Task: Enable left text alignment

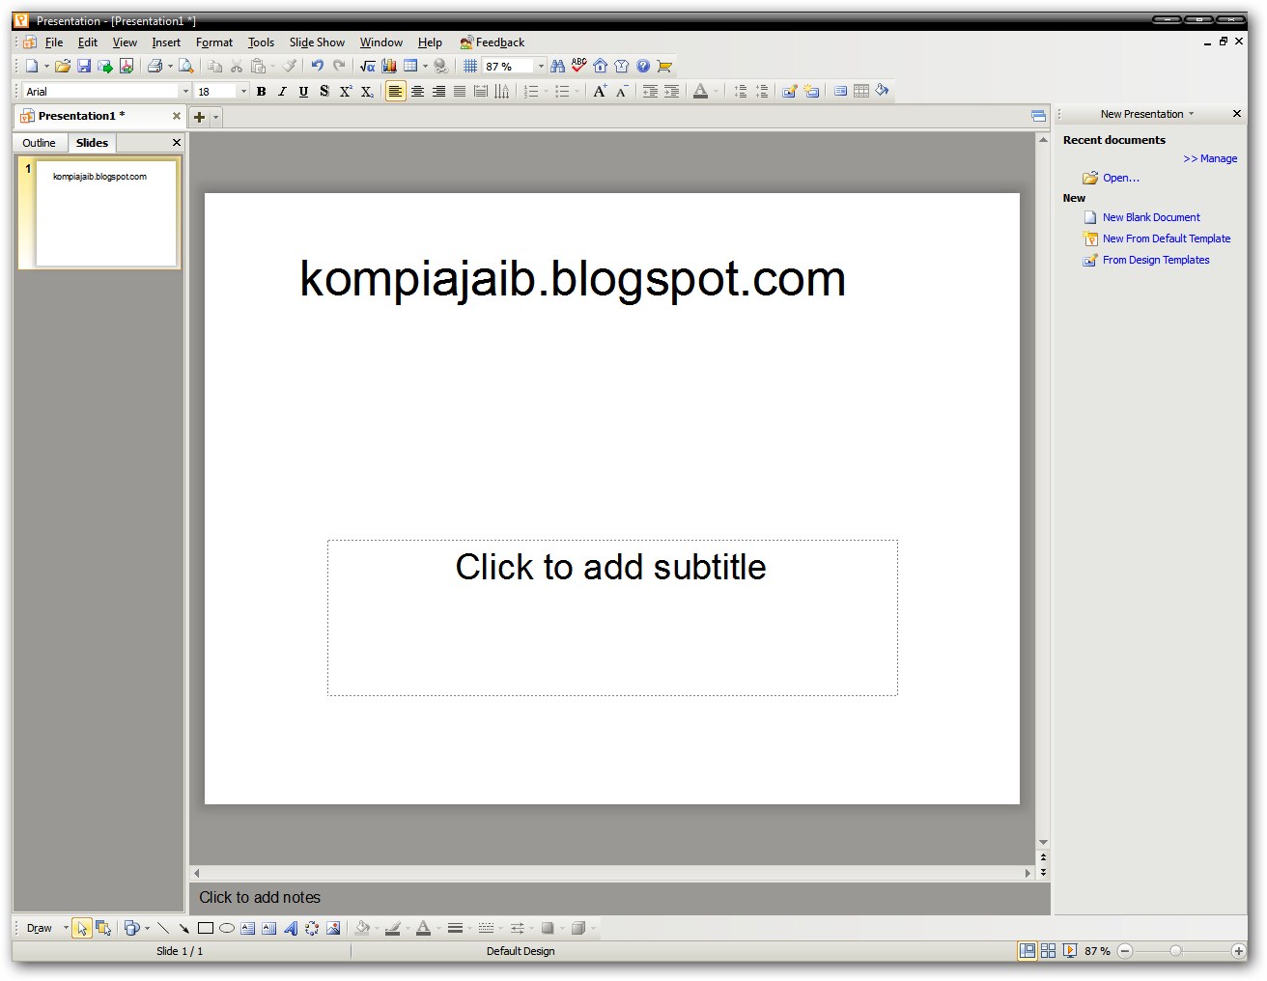Action: point(396,91)
